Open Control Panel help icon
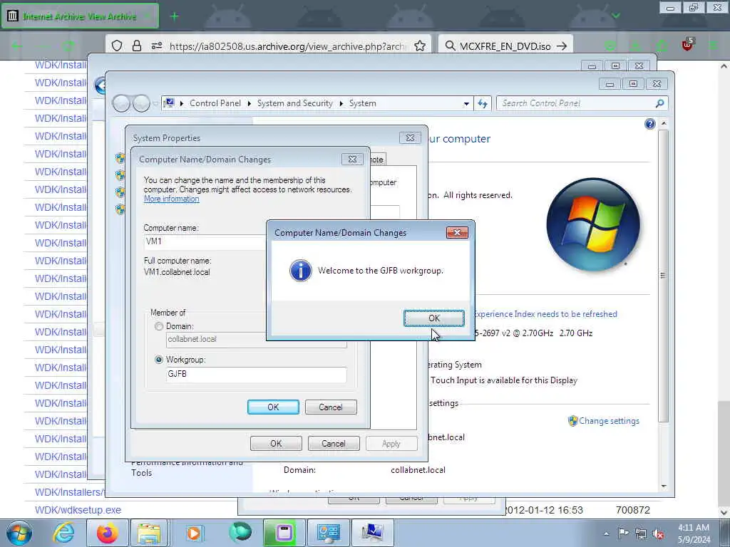The image size is (730, 547). (x=650, y=124)
